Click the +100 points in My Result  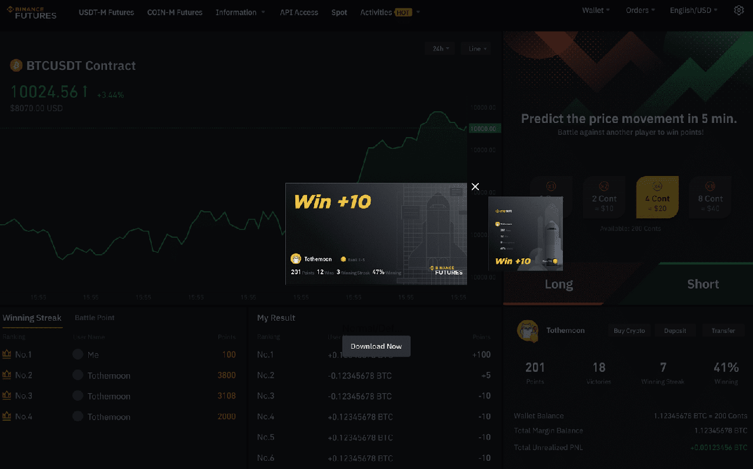481,354
